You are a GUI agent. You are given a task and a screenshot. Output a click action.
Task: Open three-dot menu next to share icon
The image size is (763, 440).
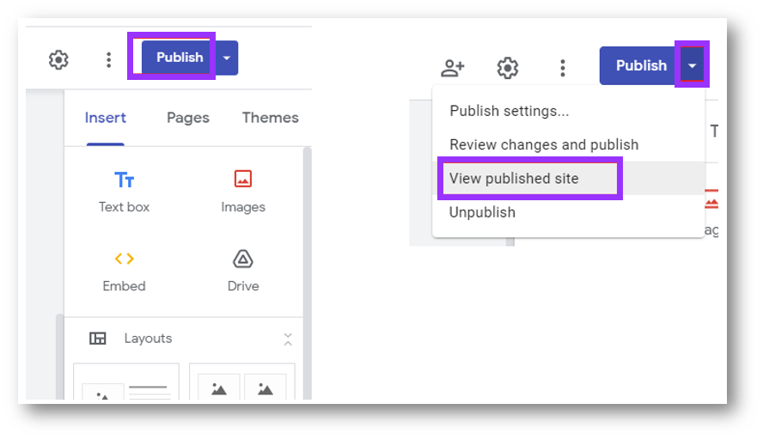(x=562, y=67)
